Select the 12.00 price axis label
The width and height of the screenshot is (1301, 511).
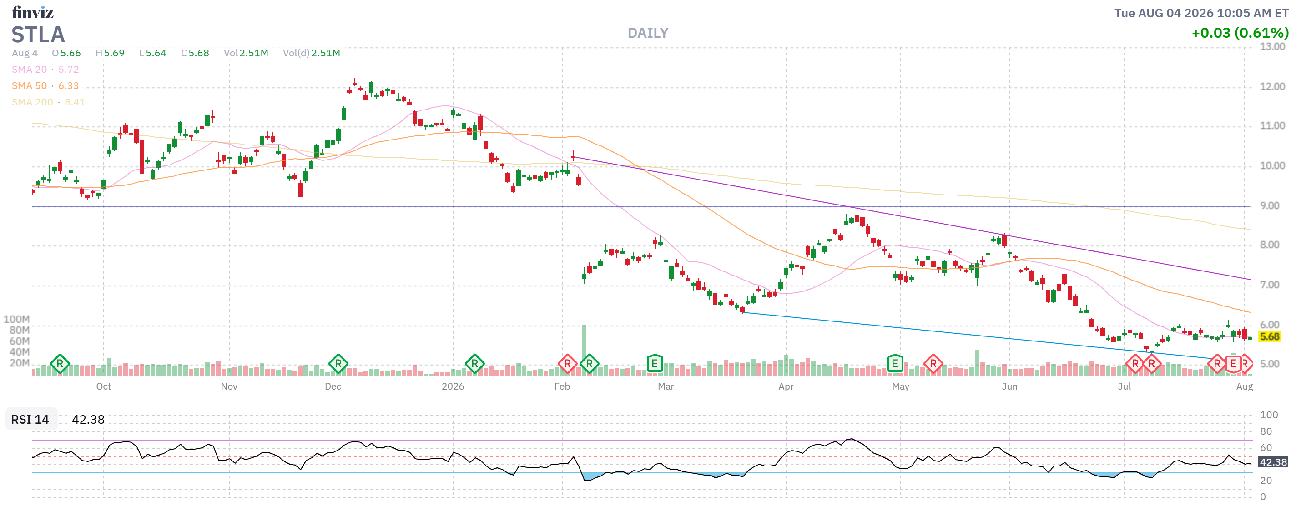tap(1272, 86)
